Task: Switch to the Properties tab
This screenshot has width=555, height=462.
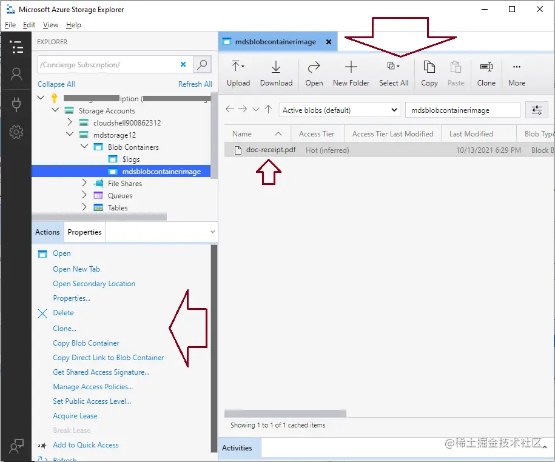Action: [84, 232]
